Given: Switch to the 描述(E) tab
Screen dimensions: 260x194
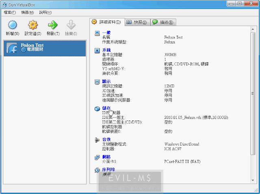Looking at the screenshot, I should click(163, 22).
